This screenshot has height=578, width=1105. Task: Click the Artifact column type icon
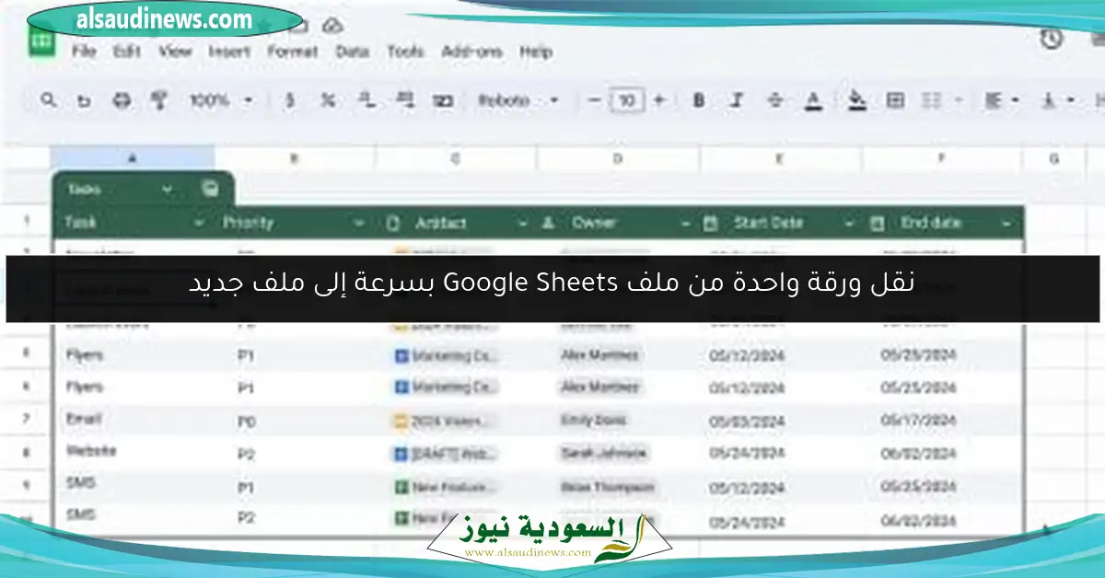tap(393, 223)
